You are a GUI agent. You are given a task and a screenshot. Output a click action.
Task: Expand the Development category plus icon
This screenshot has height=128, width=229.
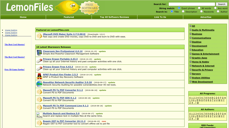point(191,46)
